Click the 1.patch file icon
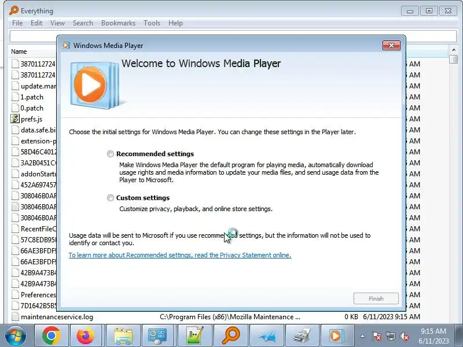The width and height of the screenshot is (463, 347). coord(15,97)
